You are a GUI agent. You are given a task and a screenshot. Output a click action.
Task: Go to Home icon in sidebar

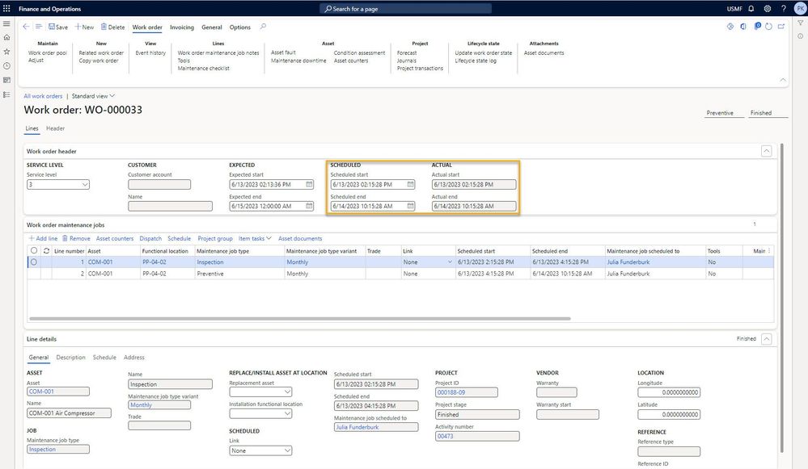click(x=6, y=37)
